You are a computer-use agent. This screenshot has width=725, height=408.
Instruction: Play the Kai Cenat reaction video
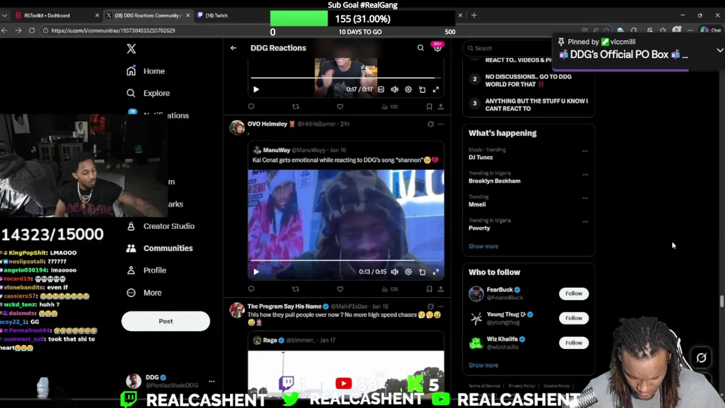coord(256,272)
